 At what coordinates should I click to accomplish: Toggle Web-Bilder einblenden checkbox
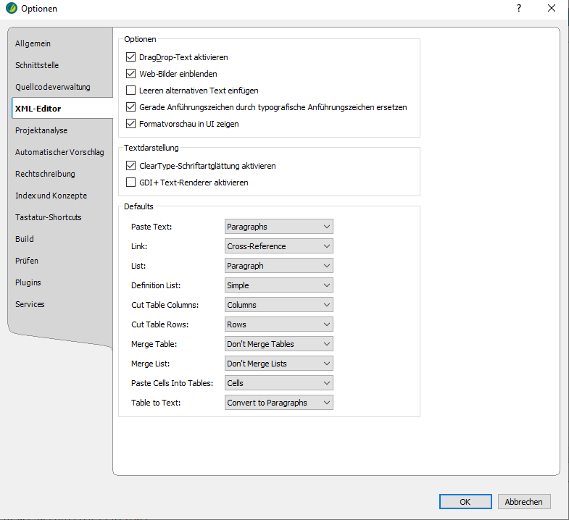point(131,74)
